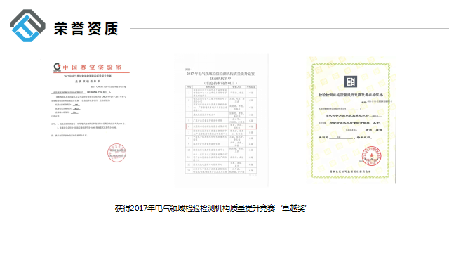The image size is (449, 253).
Task: Select the 荣誉资质 slide heading
Action: pyautogui.click(x=86, y=29)
